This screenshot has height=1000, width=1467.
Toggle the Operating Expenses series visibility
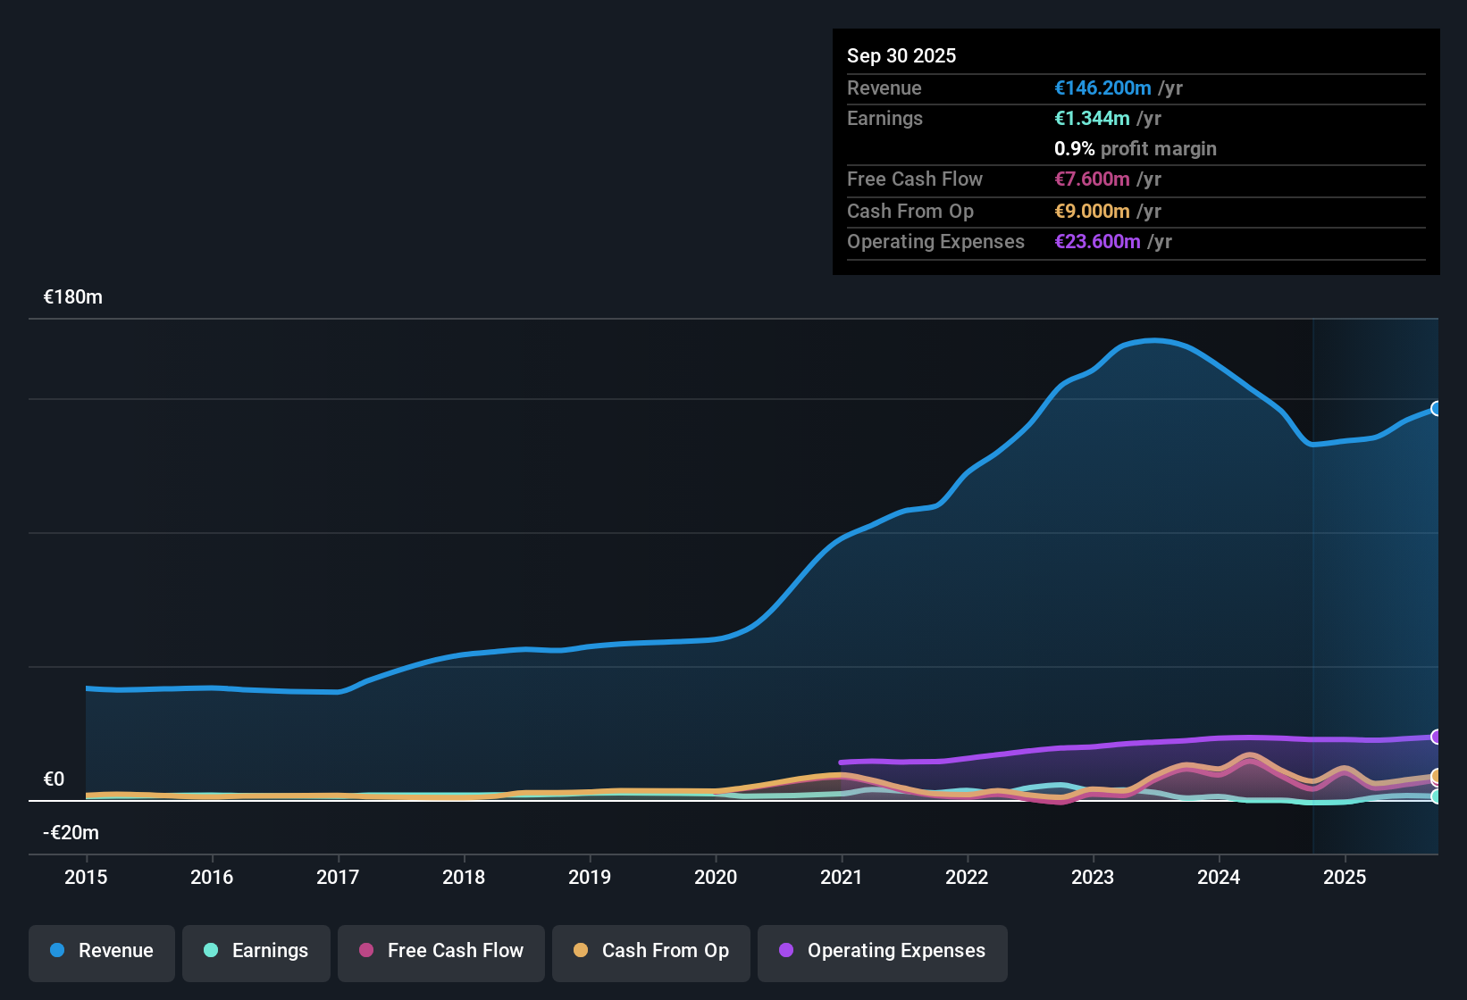882,951
